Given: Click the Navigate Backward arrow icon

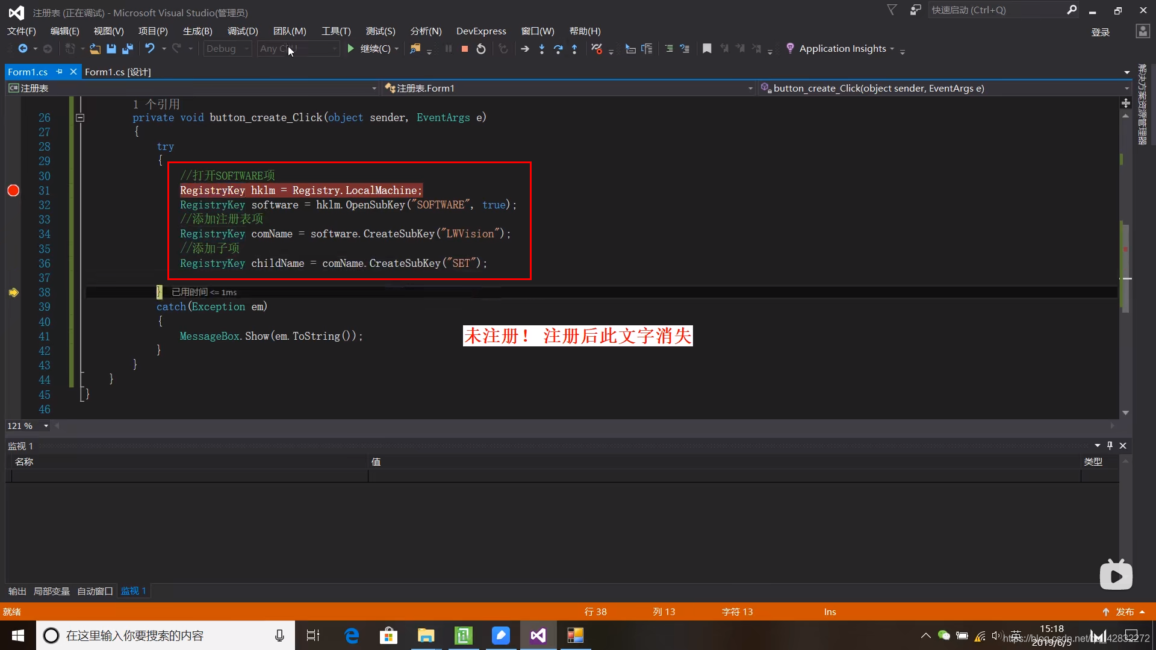Looking at the screenshot, I should pos(23,49).
